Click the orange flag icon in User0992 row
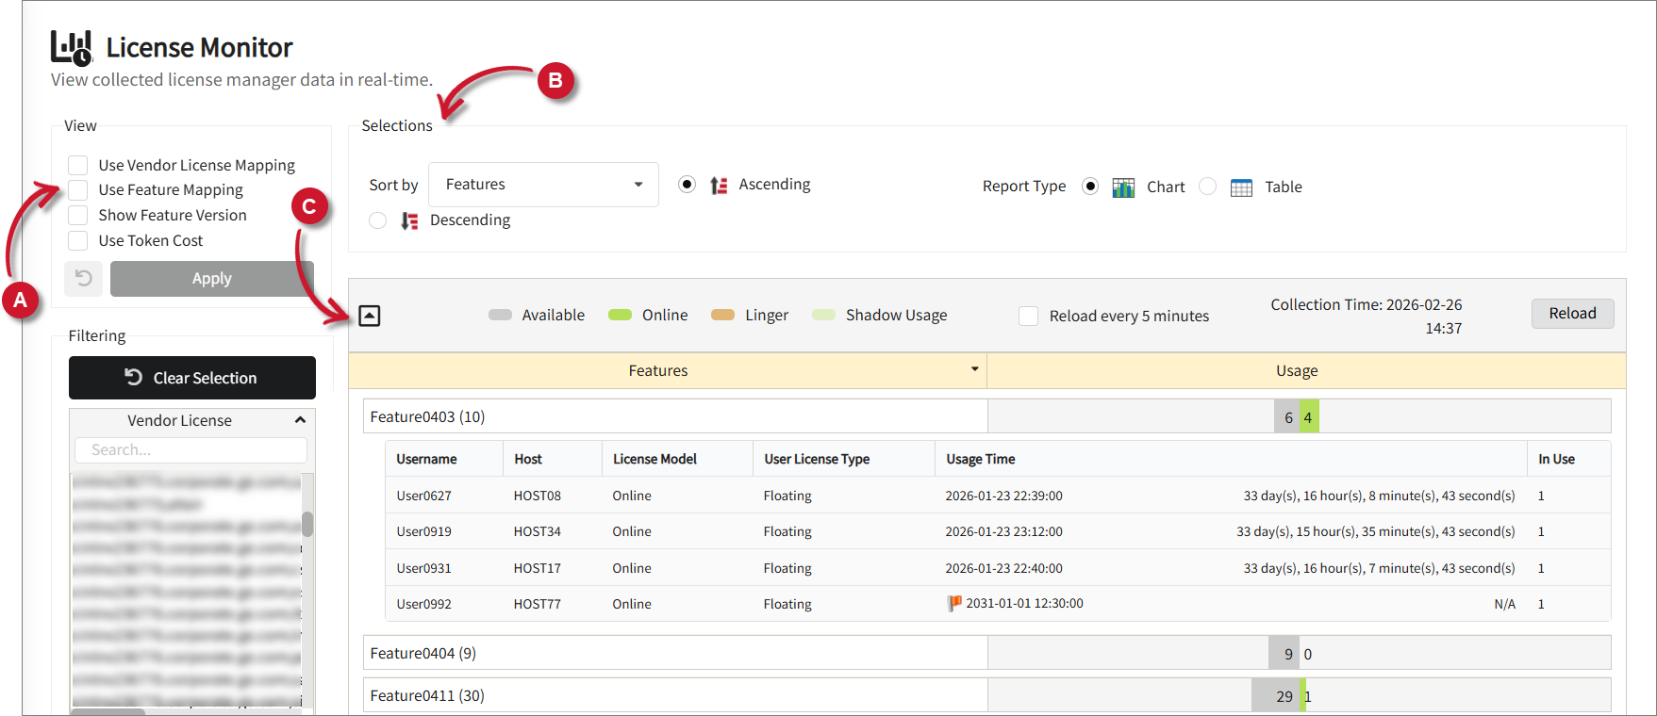Image resolution: width=1657 pixels, height=716 pixels. 954,603
